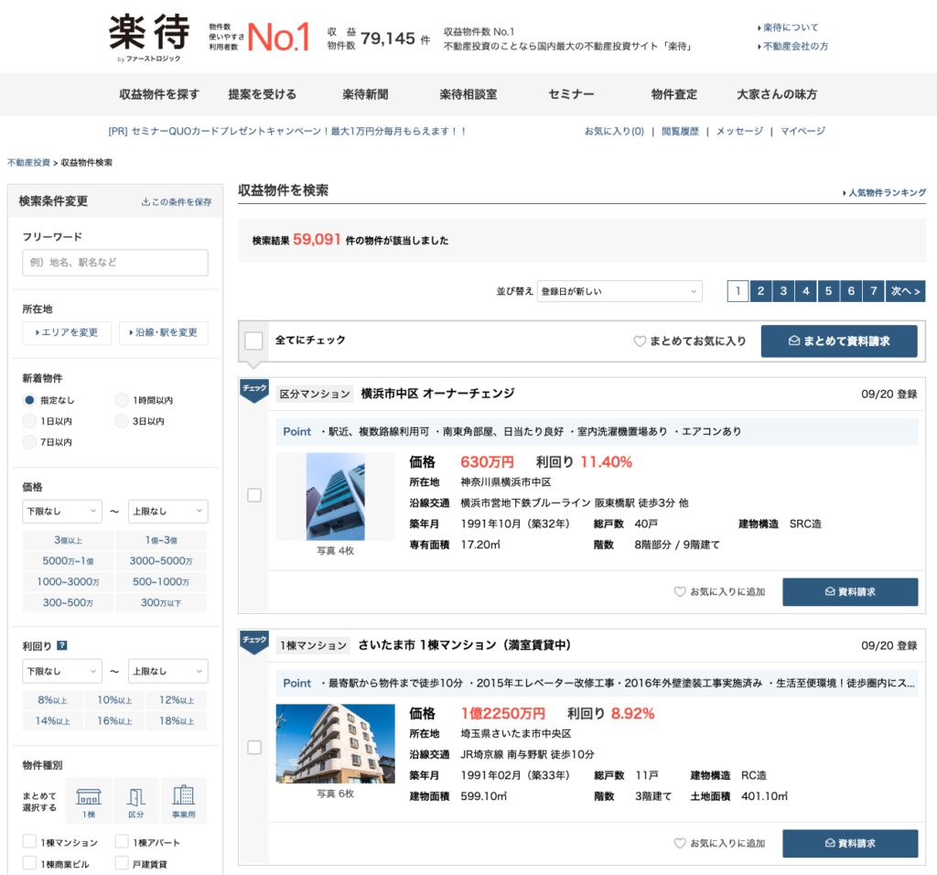Select 10%以上 yield filter
This screenshot has height=875, width=937.
point(114,700)
